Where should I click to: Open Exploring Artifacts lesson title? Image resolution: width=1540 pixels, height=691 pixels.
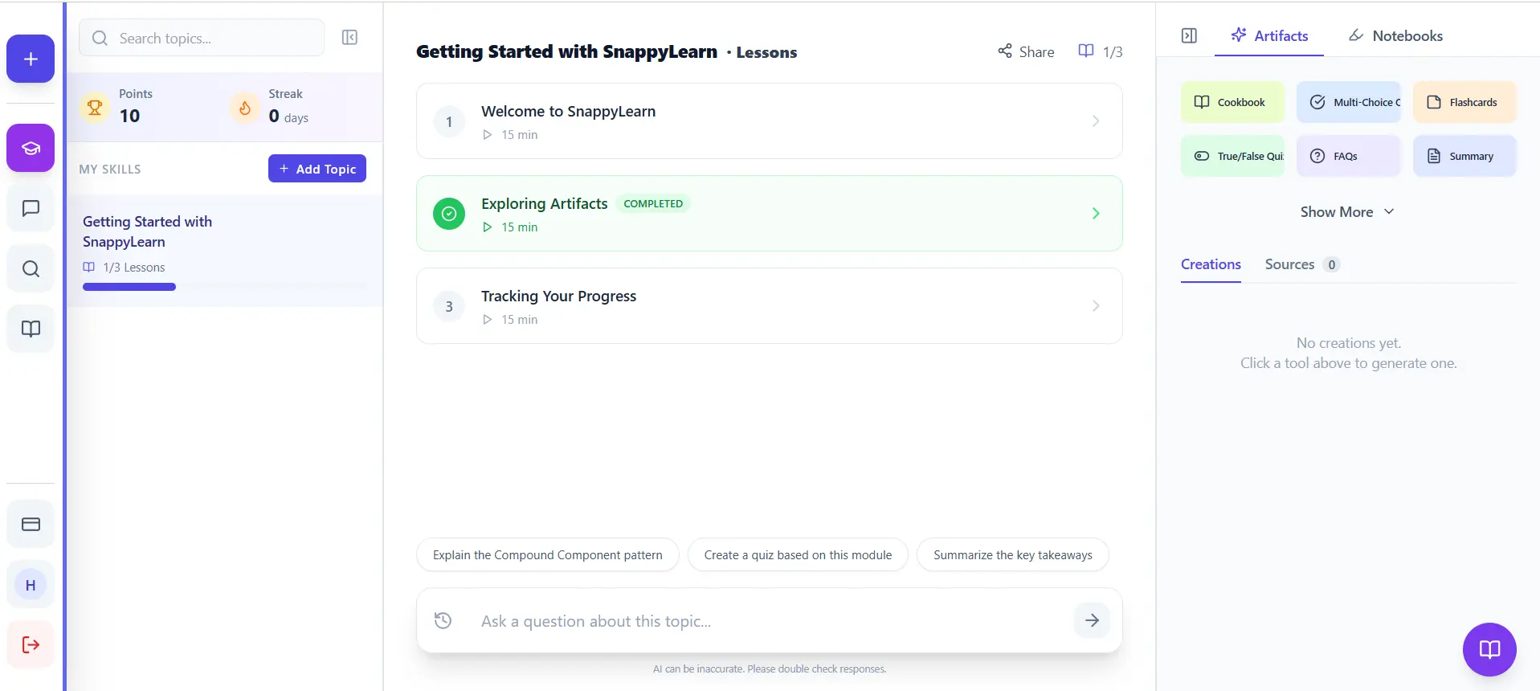point(545,204)
